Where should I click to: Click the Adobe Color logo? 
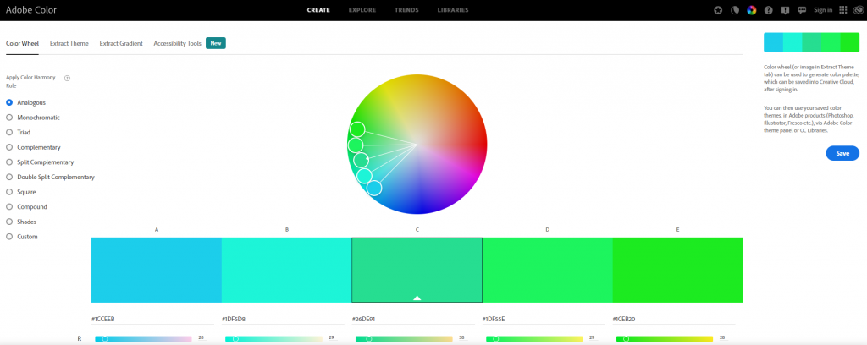(31, 10)
